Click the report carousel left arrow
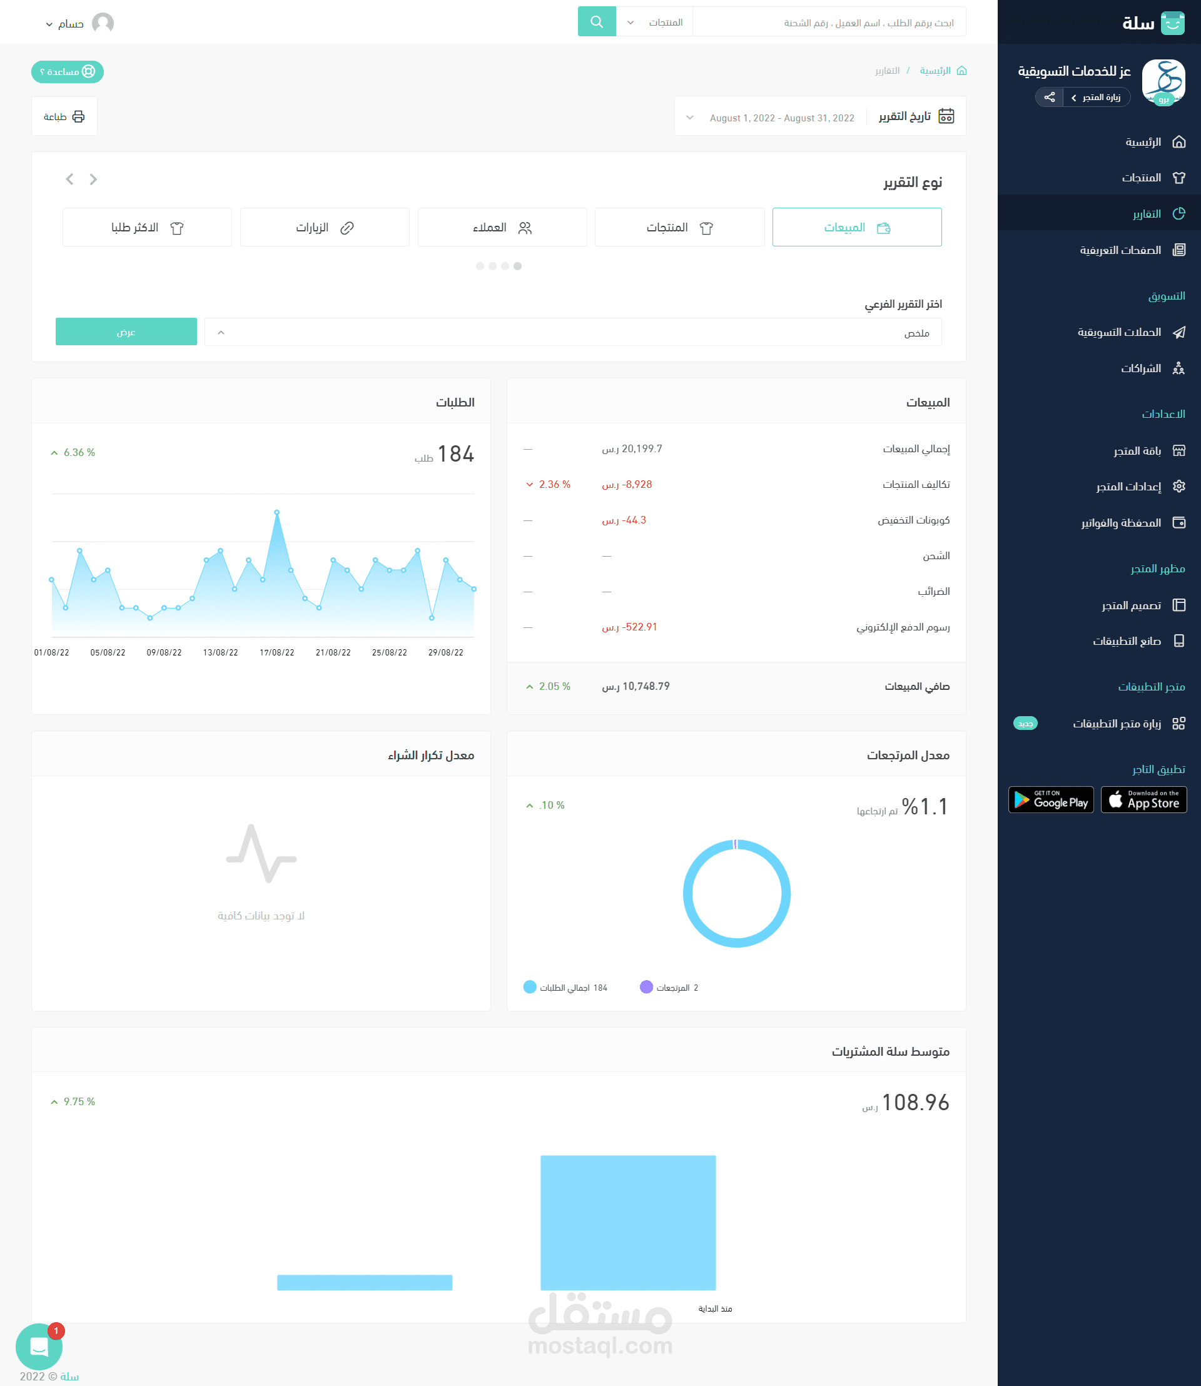The width and height of the screenshot is (1201, 1386). (x=69, y=179)
